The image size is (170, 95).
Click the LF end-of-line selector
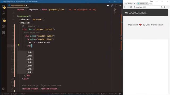click(x=83, y=94)
